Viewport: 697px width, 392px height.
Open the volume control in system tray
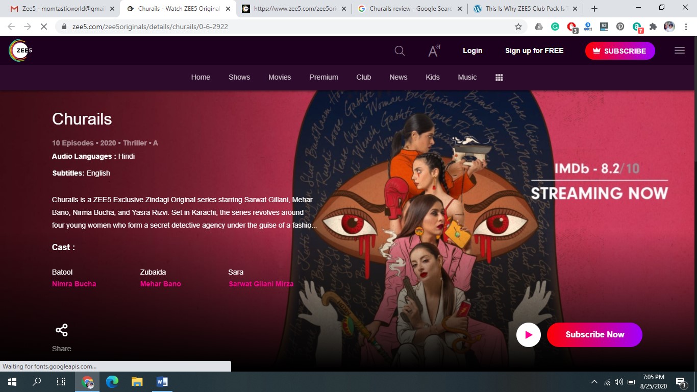click(619, 382)
